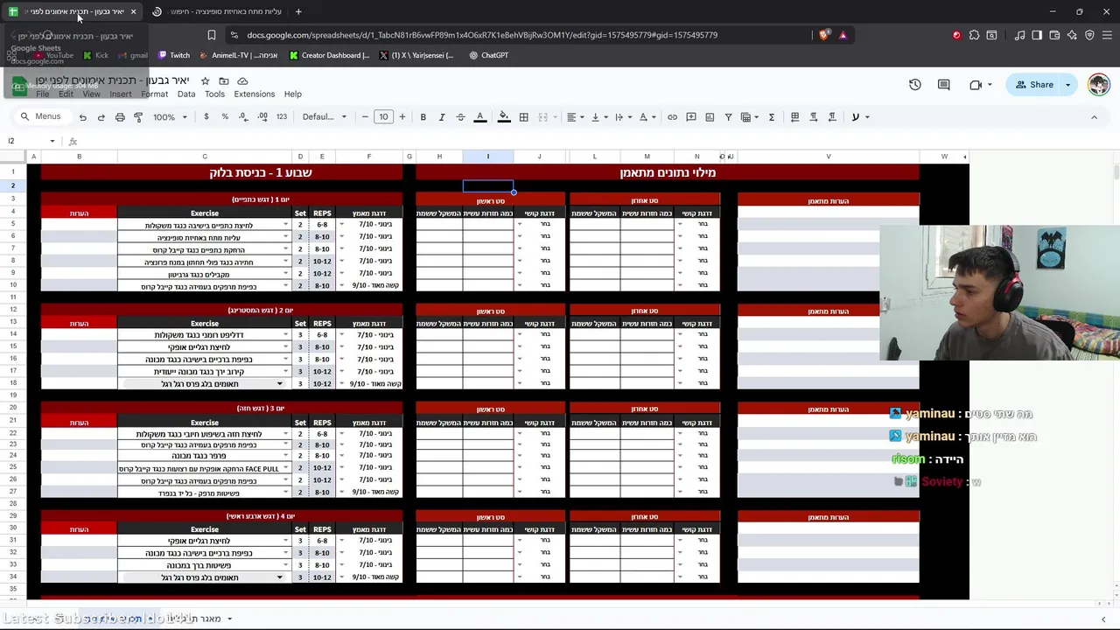Show all comments panel
Viewport: 1120px width, 630px height.
(943, 85)
